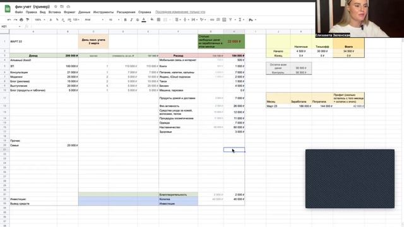This screenshot has height=227, width=404.
Task: Open the horizontal align dropdown
Action: [177, 20]
